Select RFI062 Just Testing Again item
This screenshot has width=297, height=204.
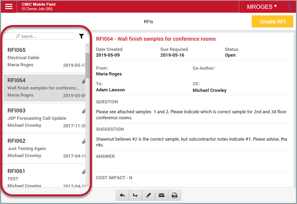click(44, 148)
